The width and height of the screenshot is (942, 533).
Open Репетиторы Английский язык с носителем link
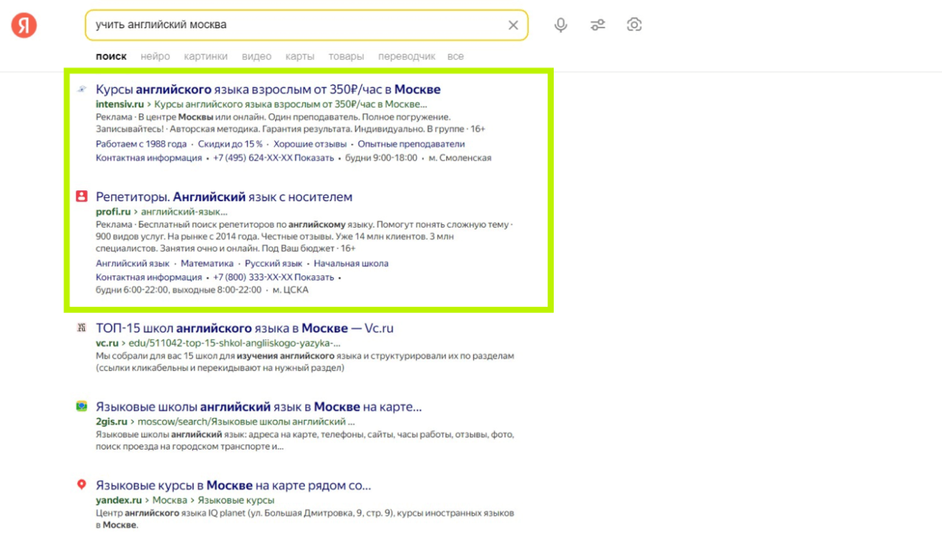224,197
